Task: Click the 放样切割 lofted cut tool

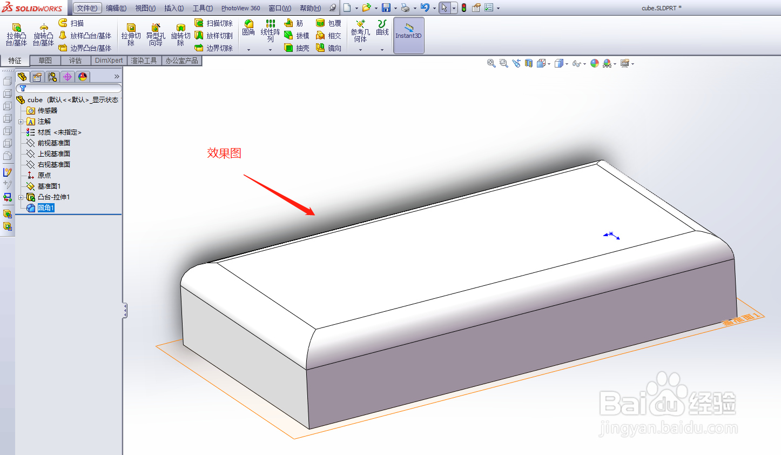Action: click(x=213, y=36)
